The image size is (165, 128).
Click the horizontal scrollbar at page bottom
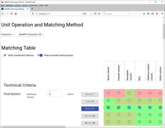(34, 127)
